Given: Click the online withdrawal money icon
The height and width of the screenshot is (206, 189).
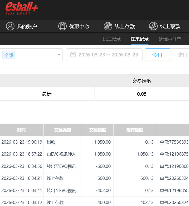Looking at the screenshot, I should [x=153, y=26].
